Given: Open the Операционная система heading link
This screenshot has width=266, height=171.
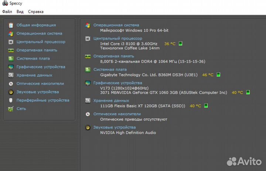Looking at the screenshot, I should [x=116, y=25].
